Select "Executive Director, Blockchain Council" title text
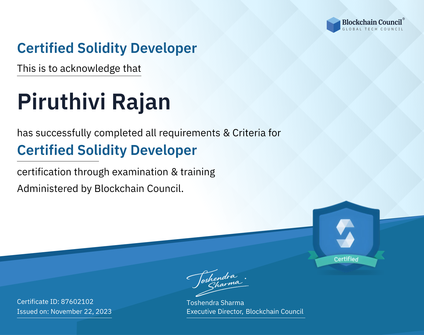424x335 pixels. pyautogui.click(x=245, y=312)
